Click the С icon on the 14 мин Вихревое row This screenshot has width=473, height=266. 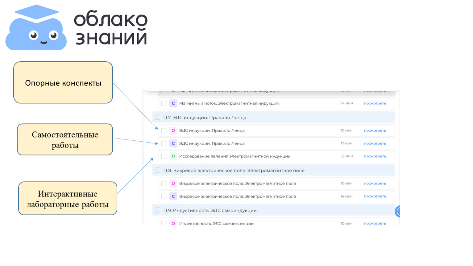click(173, 196)
